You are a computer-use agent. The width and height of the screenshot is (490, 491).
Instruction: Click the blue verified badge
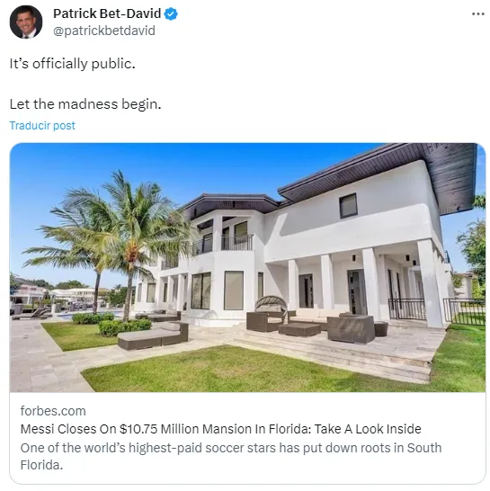click(x=171, y=13)
